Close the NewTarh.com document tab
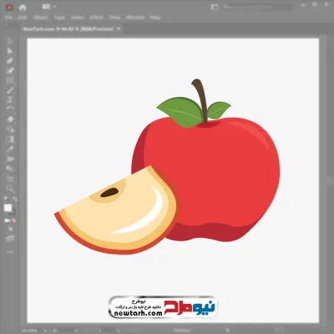Screen dimensions: 334x334 click(119, 28)
